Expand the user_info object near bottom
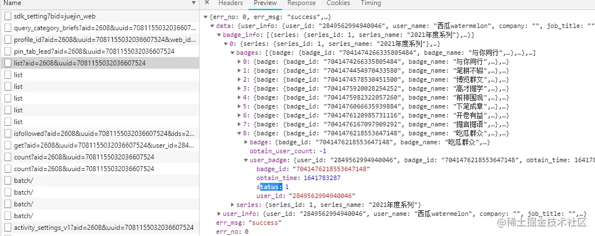The height and width of the screenshot is (236, 595). 219,214
